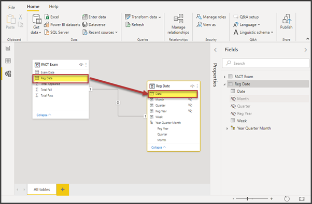Publish the report
Image resolution: width=312 pixels, height=204 pixels.
286,22
